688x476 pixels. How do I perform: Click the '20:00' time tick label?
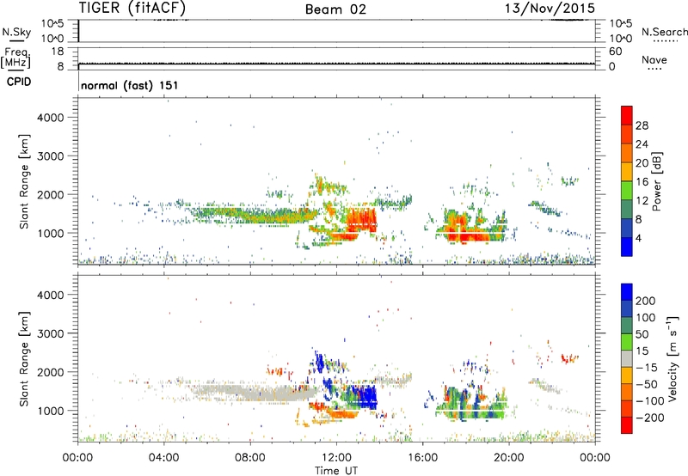pyautogui.click(x=509, y=458)
